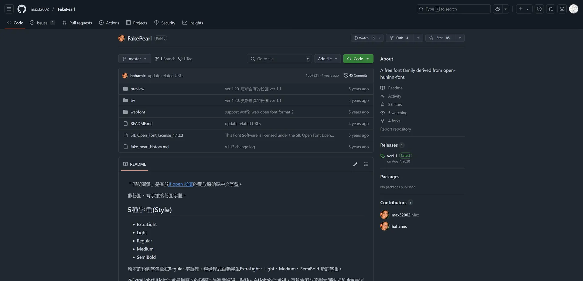Open the 'update related URLs' latest commit message
This screenshot has width=583, height=281.
165,75
